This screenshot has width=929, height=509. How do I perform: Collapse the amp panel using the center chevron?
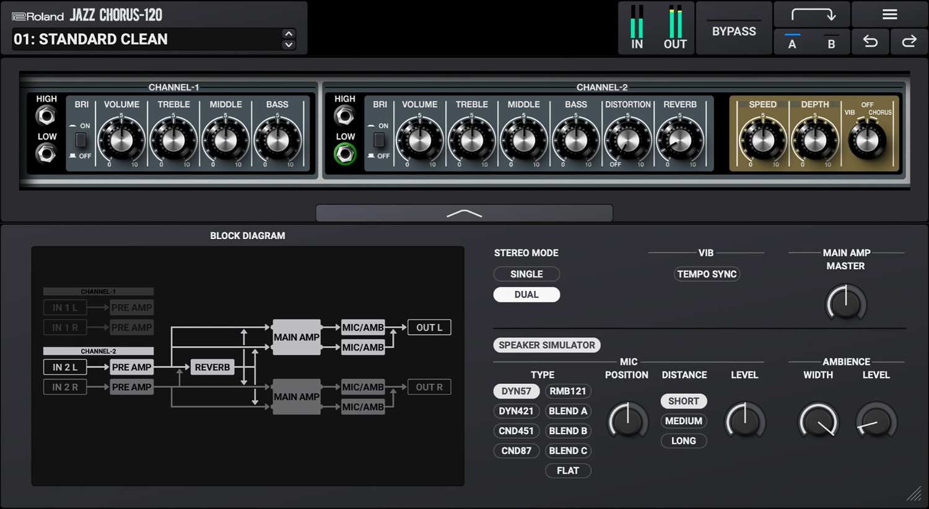(x=464, y=213)
